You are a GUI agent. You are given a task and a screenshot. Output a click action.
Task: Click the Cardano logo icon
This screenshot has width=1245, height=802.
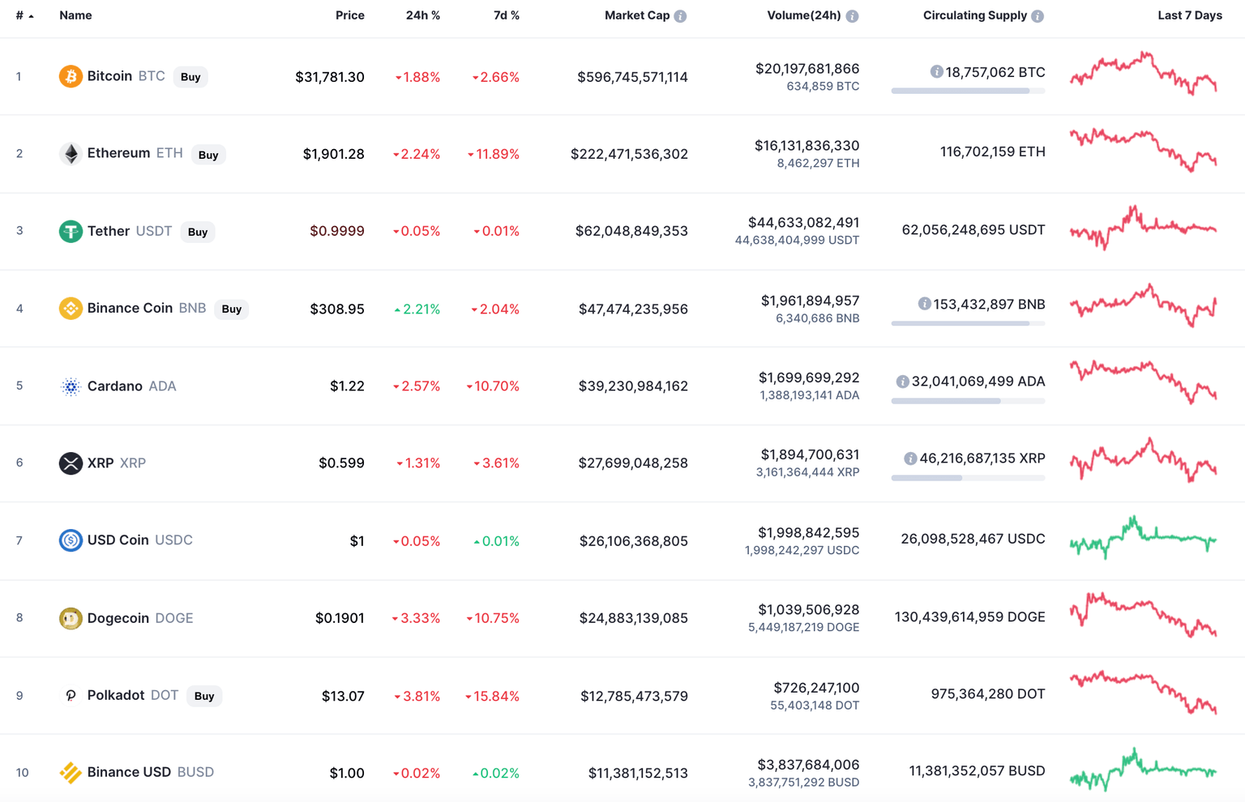click(71, 386)
